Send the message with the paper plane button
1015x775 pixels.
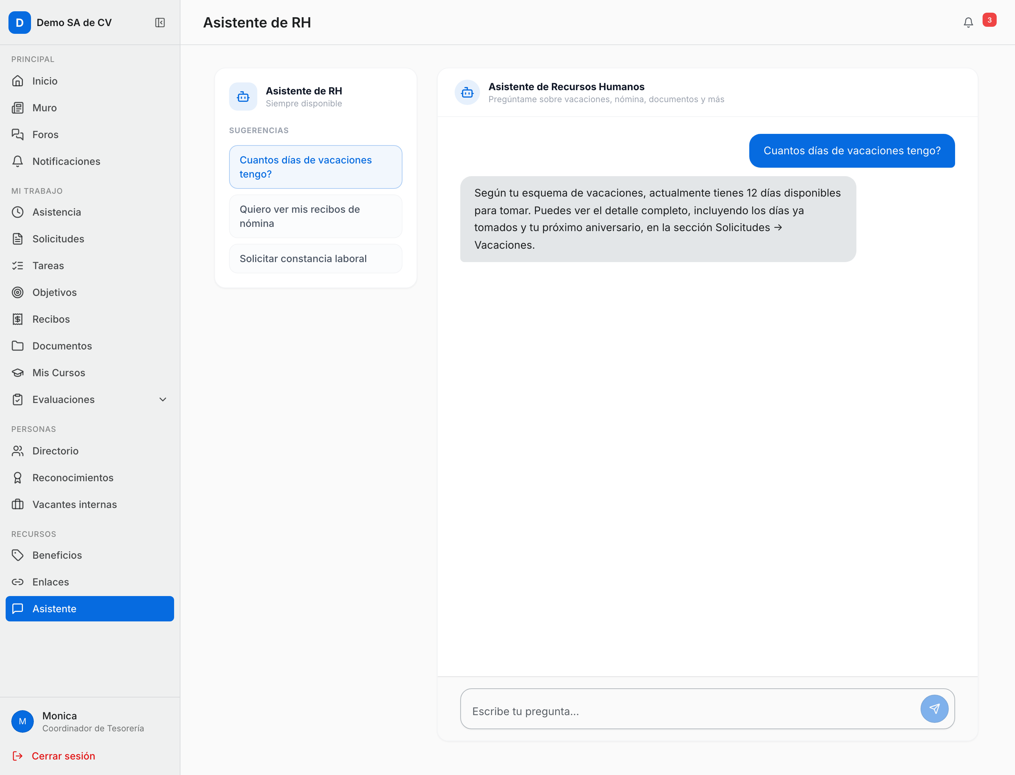point(934,708)
